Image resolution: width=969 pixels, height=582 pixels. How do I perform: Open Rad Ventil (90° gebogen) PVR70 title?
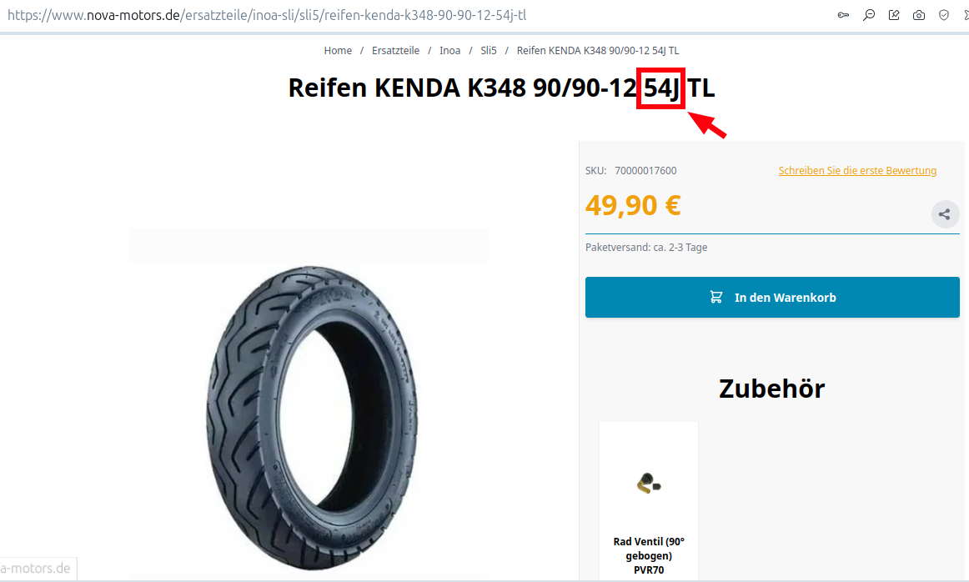point(649,555)
